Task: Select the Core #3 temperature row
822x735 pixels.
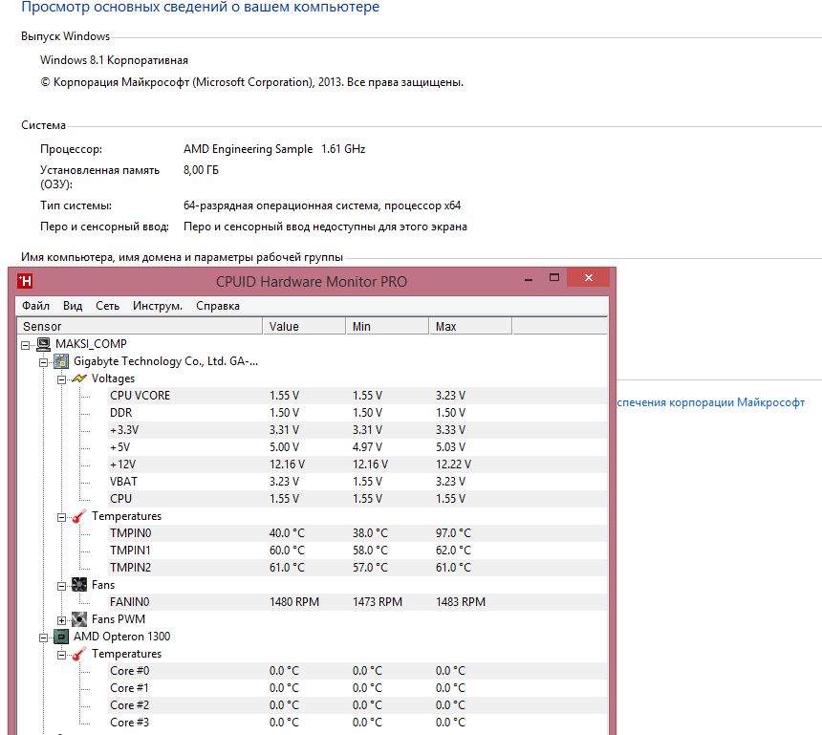Action: (x=357, y=723)
